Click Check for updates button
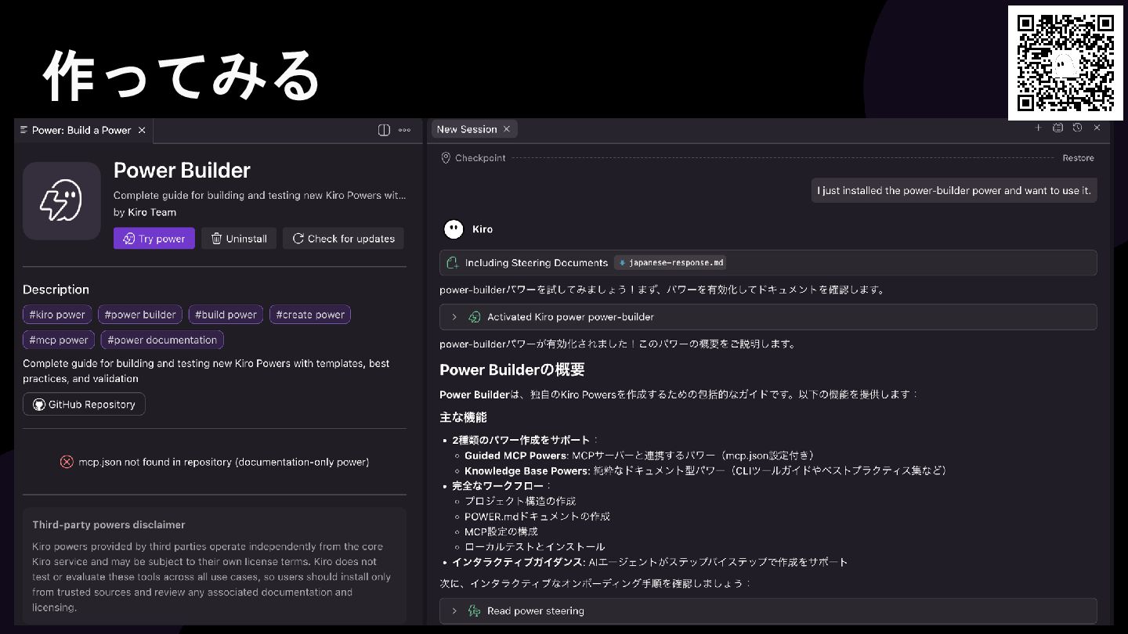This screenshot has height=634, width=1128. [343, 239]
